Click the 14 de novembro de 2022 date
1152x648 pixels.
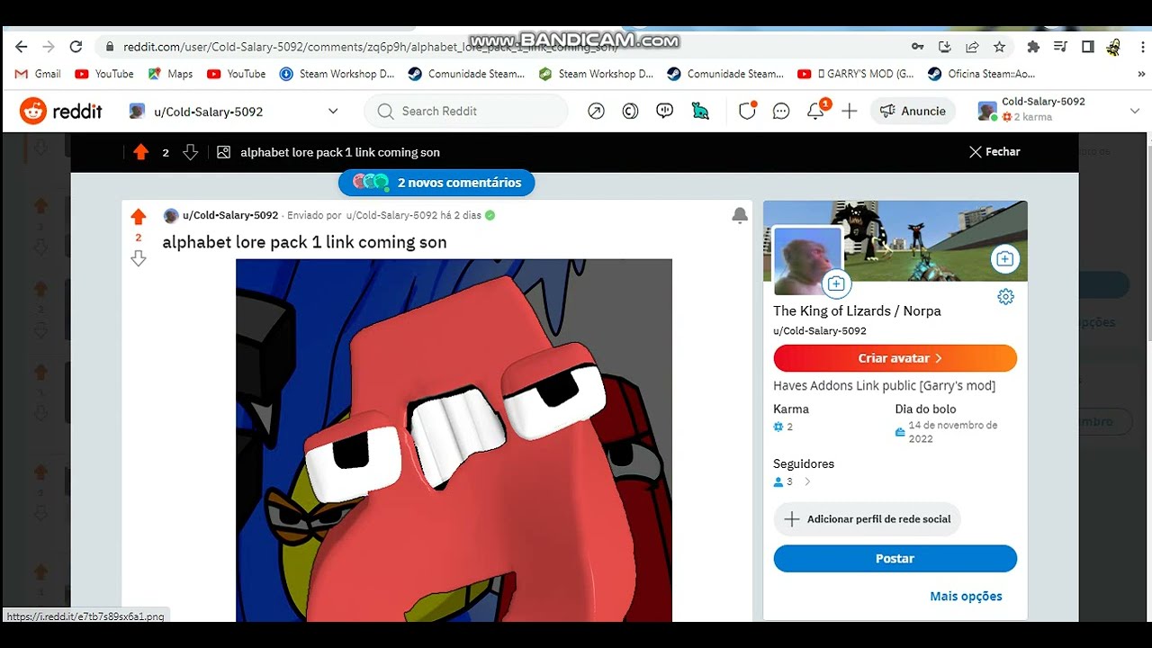tap(952, 432)
